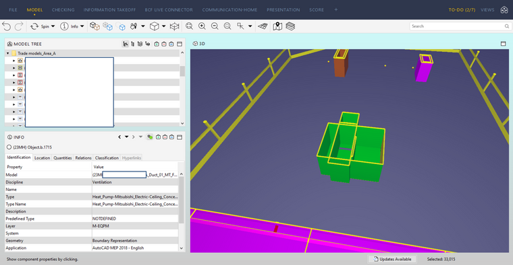This screenshot has height=265, width=513.
Task: Switch Model Tree to second hierarchy mode
Action: click(132, 44)
